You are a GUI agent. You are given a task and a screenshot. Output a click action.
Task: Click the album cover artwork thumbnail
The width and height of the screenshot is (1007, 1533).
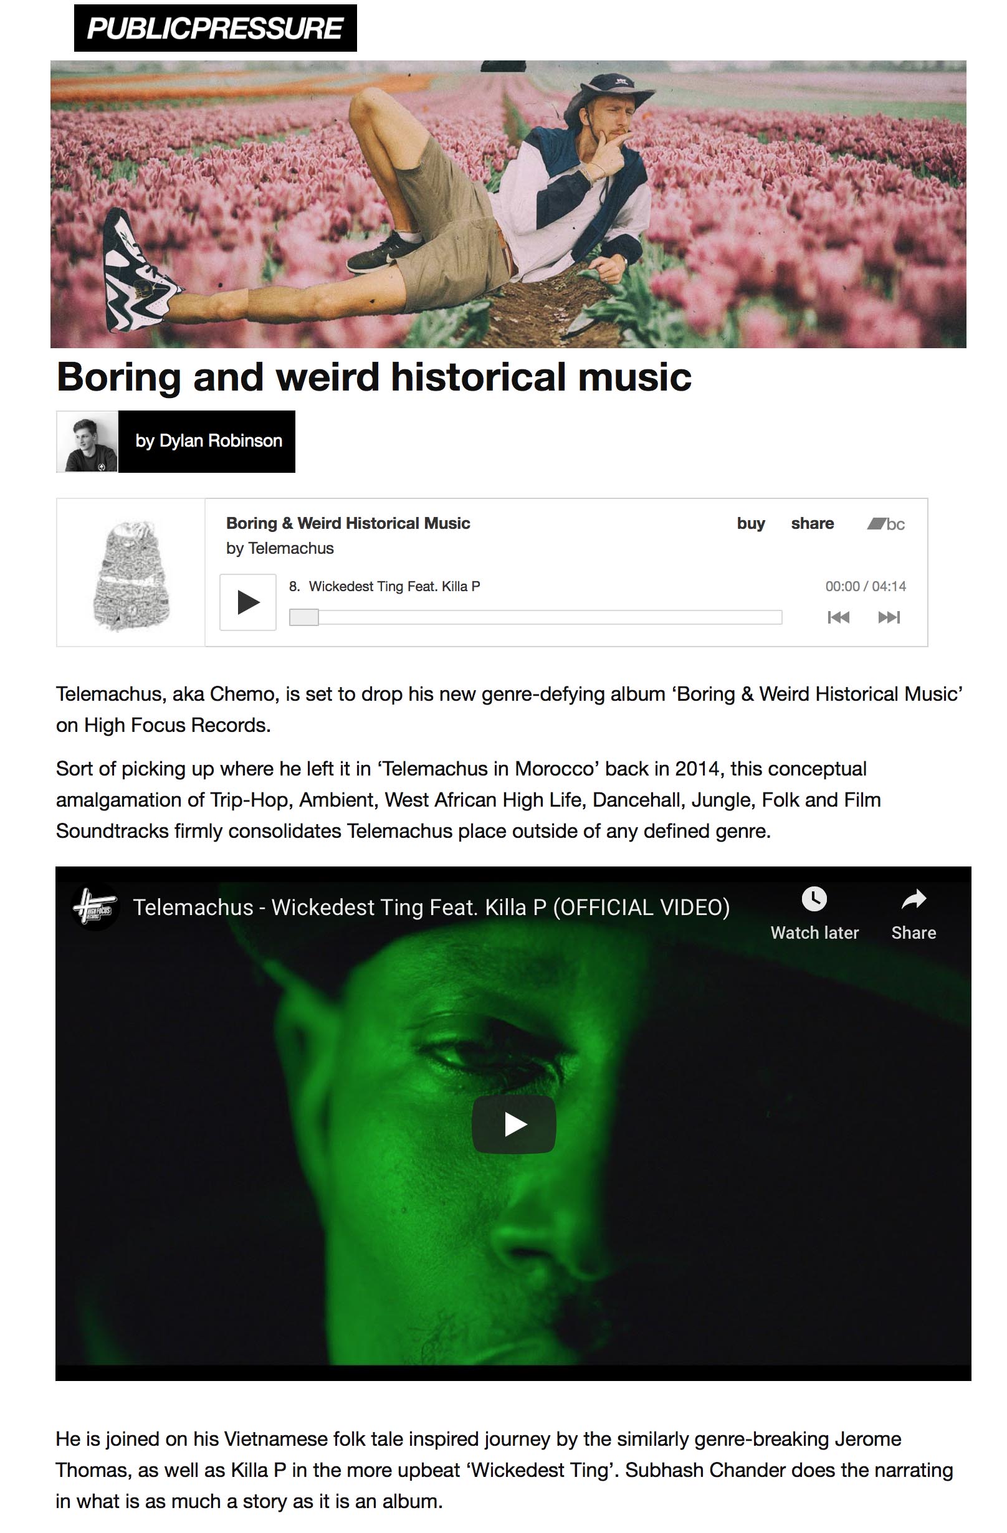pos(131,572)
